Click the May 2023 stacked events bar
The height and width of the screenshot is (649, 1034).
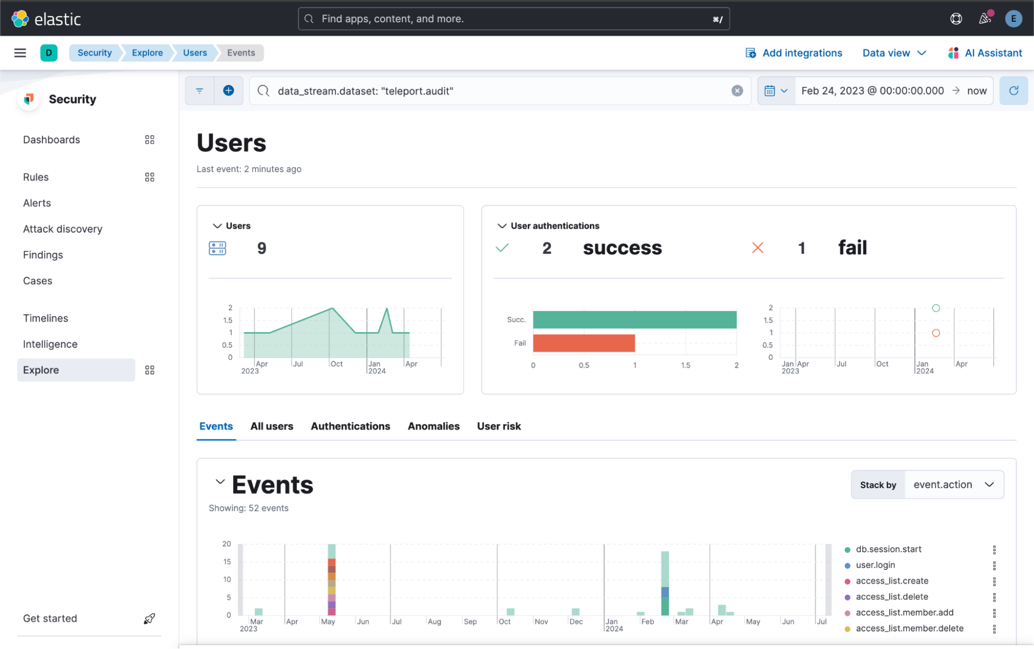(x=332, y=580)
